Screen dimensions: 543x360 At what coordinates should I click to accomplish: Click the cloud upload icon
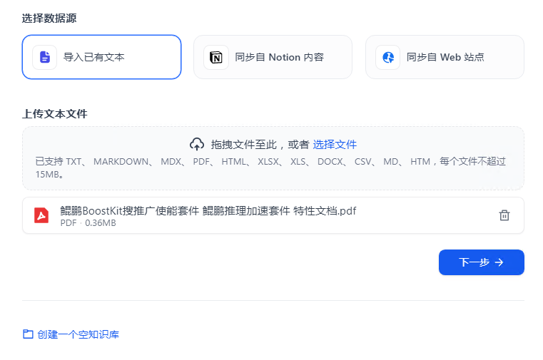(x=197, y=144)
